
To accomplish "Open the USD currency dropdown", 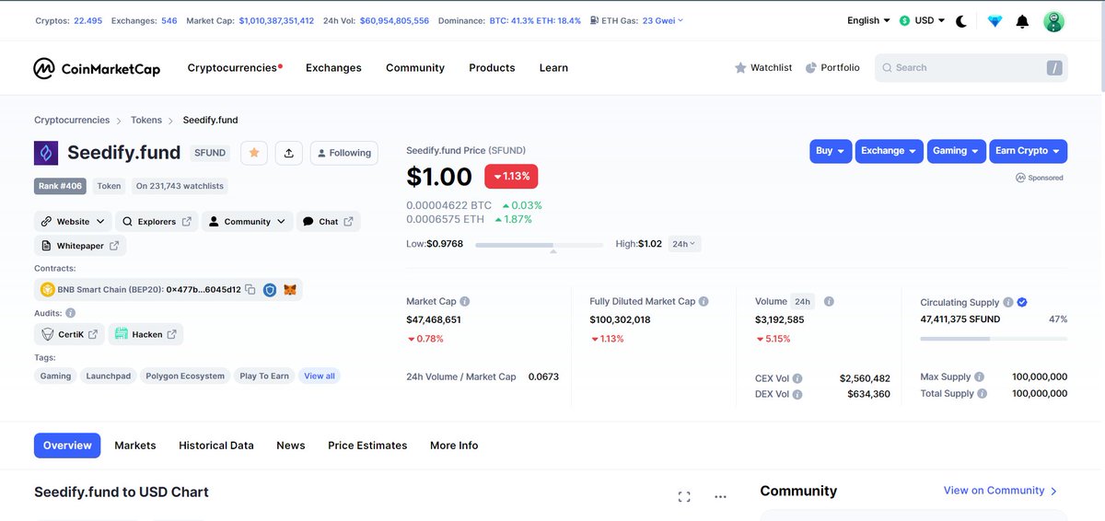I will [x=923, y=20].
